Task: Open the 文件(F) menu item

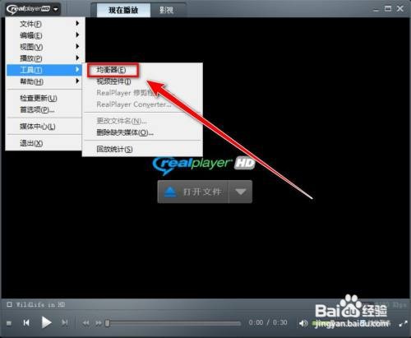Action: (44, 24)
